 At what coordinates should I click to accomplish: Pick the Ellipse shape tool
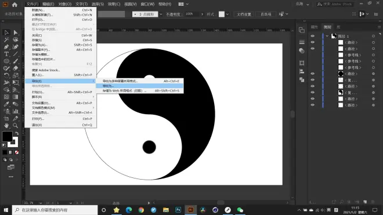click(x=6, y=61)
